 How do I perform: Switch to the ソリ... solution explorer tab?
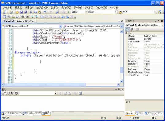pyautogui.click(x=139, y=113)
